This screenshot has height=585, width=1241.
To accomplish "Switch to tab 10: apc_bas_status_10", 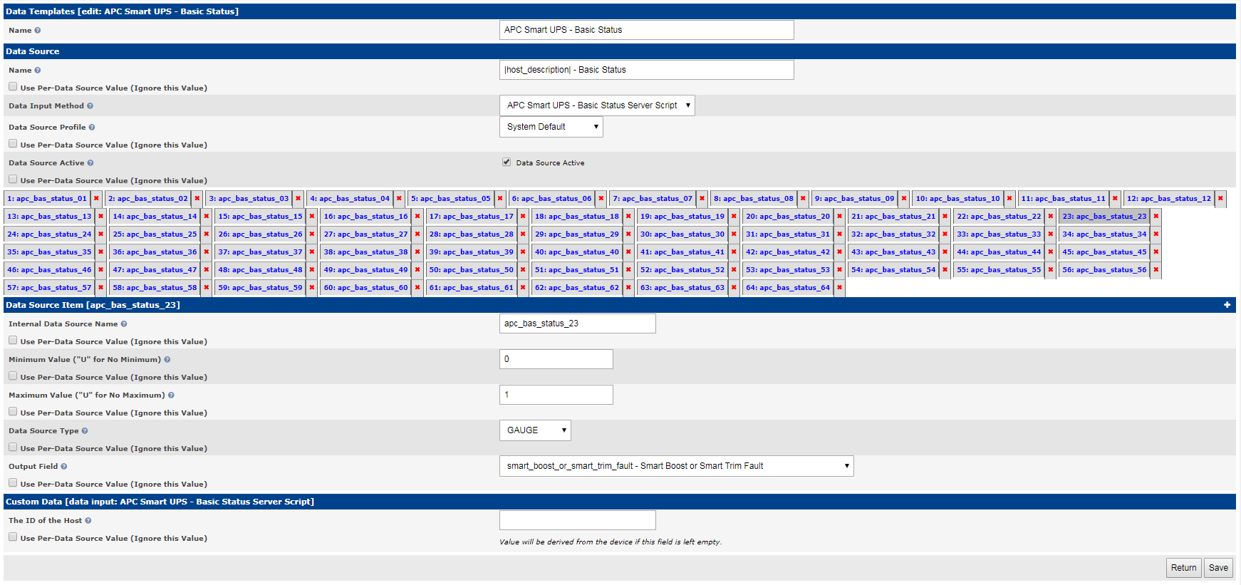I will tap(957, 199).
